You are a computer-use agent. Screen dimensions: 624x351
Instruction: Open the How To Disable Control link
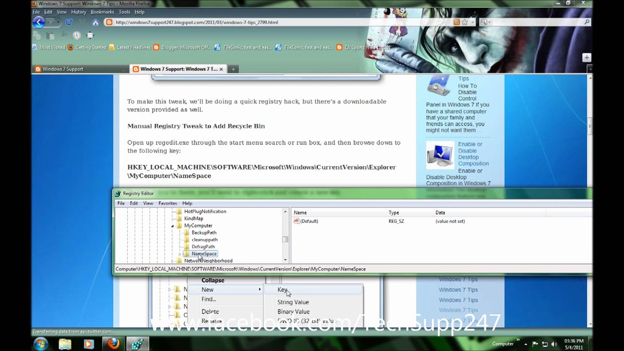pos(468,92)
